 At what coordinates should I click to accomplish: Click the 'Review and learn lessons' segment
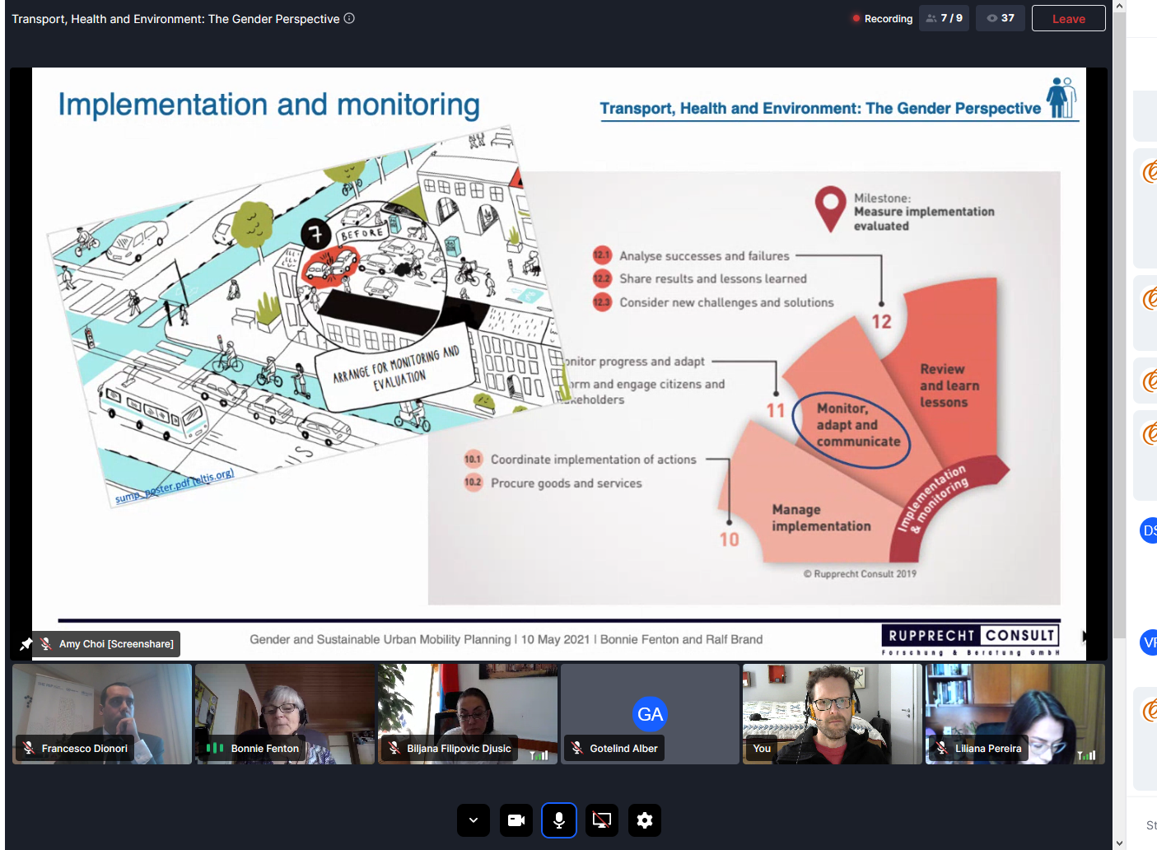point(949,385)
